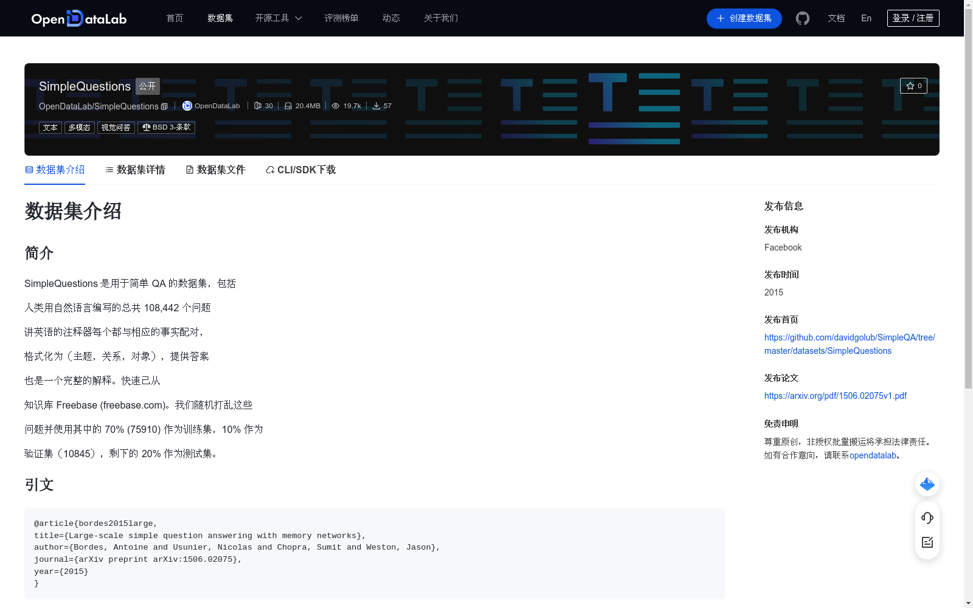
Task: Click the 创建数据集 button
Action: [744, 18]
